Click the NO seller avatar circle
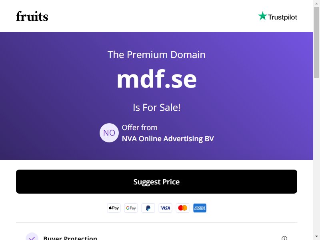This screenshot has width=320, height=240. point(109,133)
